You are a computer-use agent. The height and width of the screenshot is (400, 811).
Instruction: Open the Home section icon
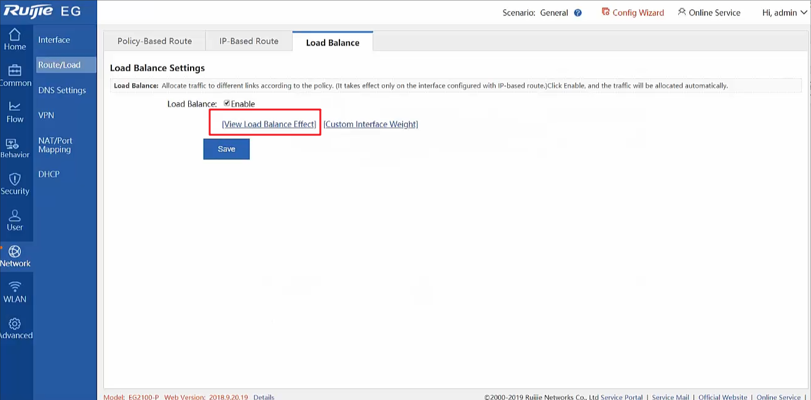pyautogui.click(x=15, y=35)
